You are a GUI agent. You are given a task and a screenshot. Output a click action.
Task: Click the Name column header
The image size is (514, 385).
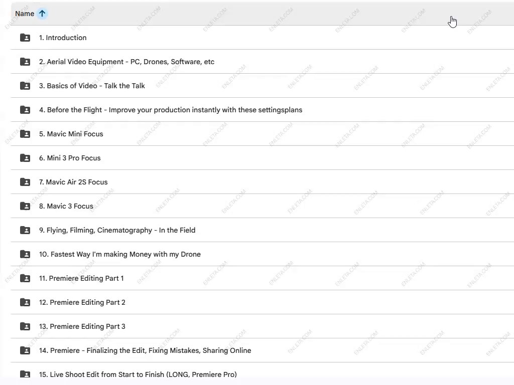point(24,14)
